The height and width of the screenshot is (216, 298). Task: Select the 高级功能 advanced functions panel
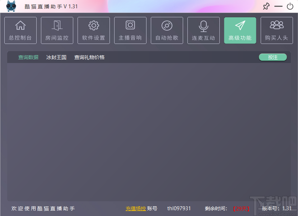pos(240,30)
